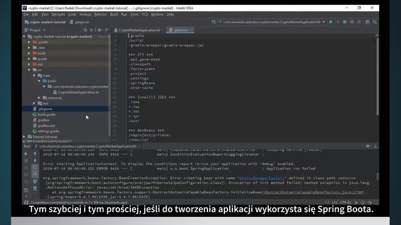
Task: Expand the test folder
Action: [34, 103]
